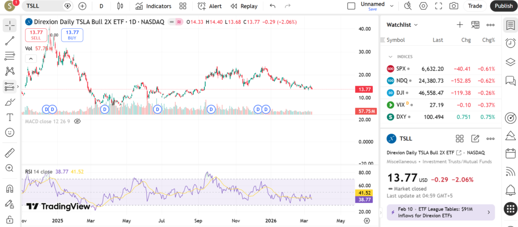
Task: Open the Replay mode in toolbar
Action: pos(243,6)
